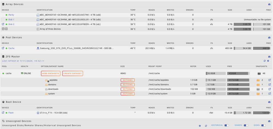Toggle the Shares switch
The width and height of the screenshot is (273, 129).
click(246, 125)
